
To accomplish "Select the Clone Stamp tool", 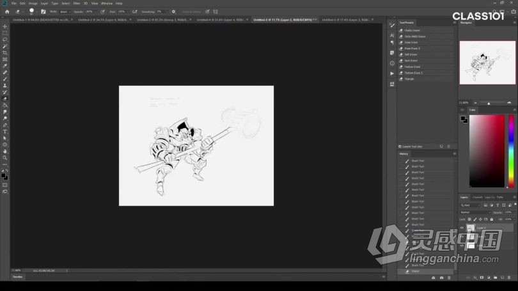I will coord(4,86).
